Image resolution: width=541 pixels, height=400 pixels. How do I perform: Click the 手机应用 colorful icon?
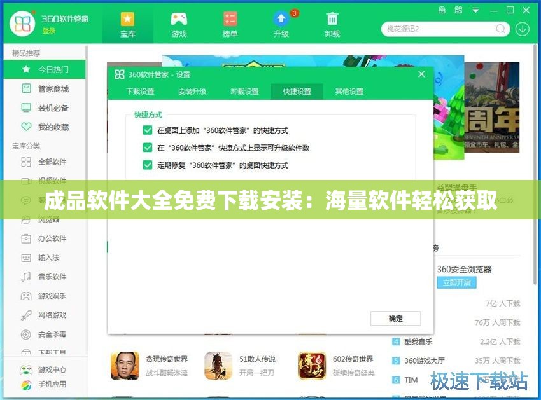[26, 385]
